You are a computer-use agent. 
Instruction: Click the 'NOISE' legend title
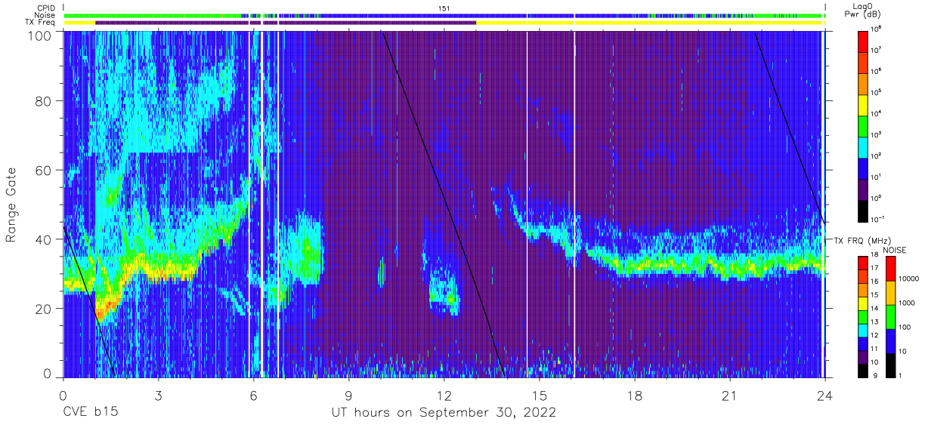click(x=895, y=249)
